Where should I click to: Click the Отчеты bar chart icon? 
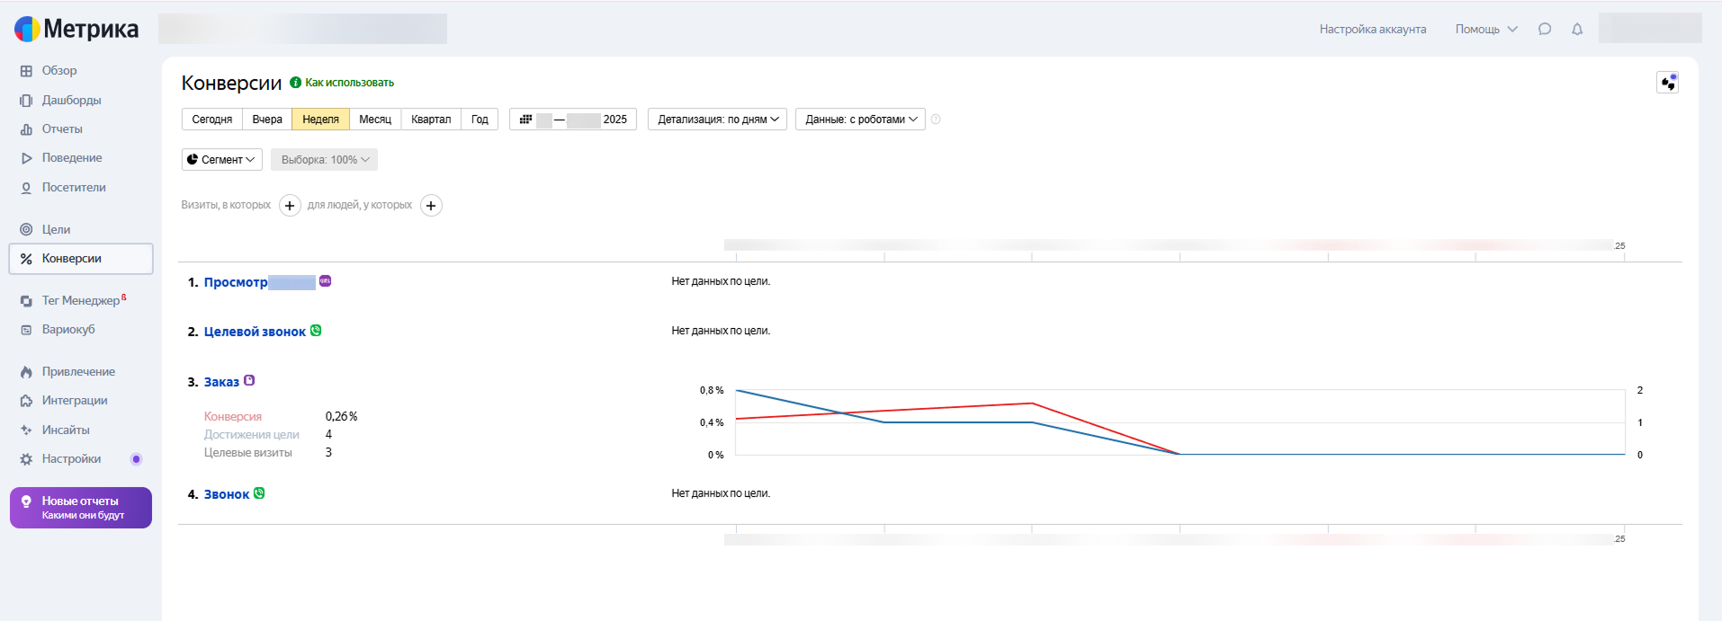click(26, 129)
